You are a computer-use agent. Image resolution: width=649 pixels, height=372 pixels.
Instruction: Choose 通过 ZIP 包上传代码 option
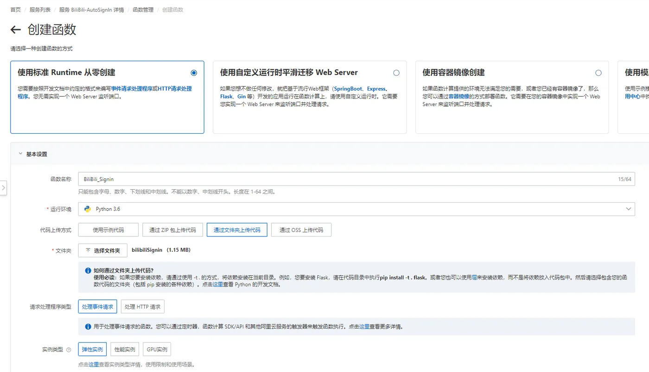(172, 230)
